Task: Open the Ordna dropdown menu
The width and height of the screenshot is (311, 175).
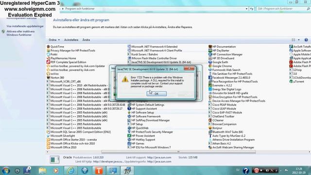Action: tap(54, 40)
